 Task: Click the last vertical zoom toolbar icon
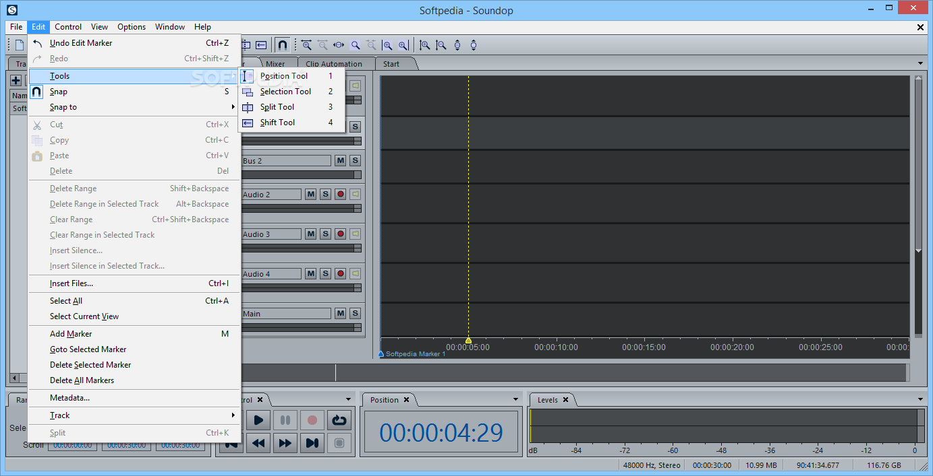pos(474,45)
